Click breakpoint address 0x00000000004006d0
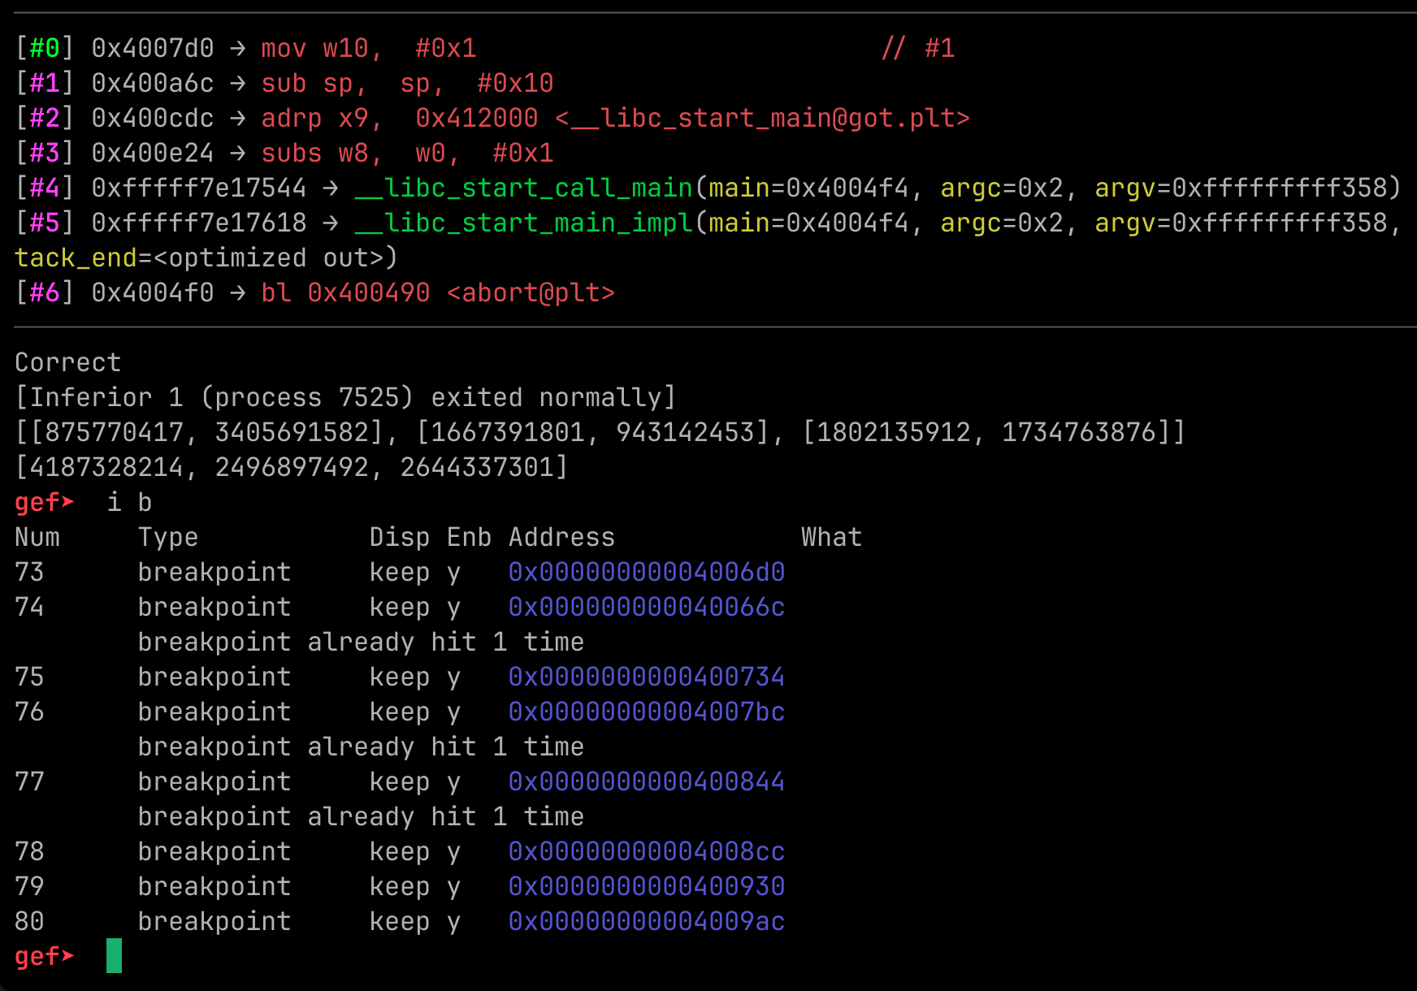The height and width of the screenshot is (991, 1417). point(646,572)
